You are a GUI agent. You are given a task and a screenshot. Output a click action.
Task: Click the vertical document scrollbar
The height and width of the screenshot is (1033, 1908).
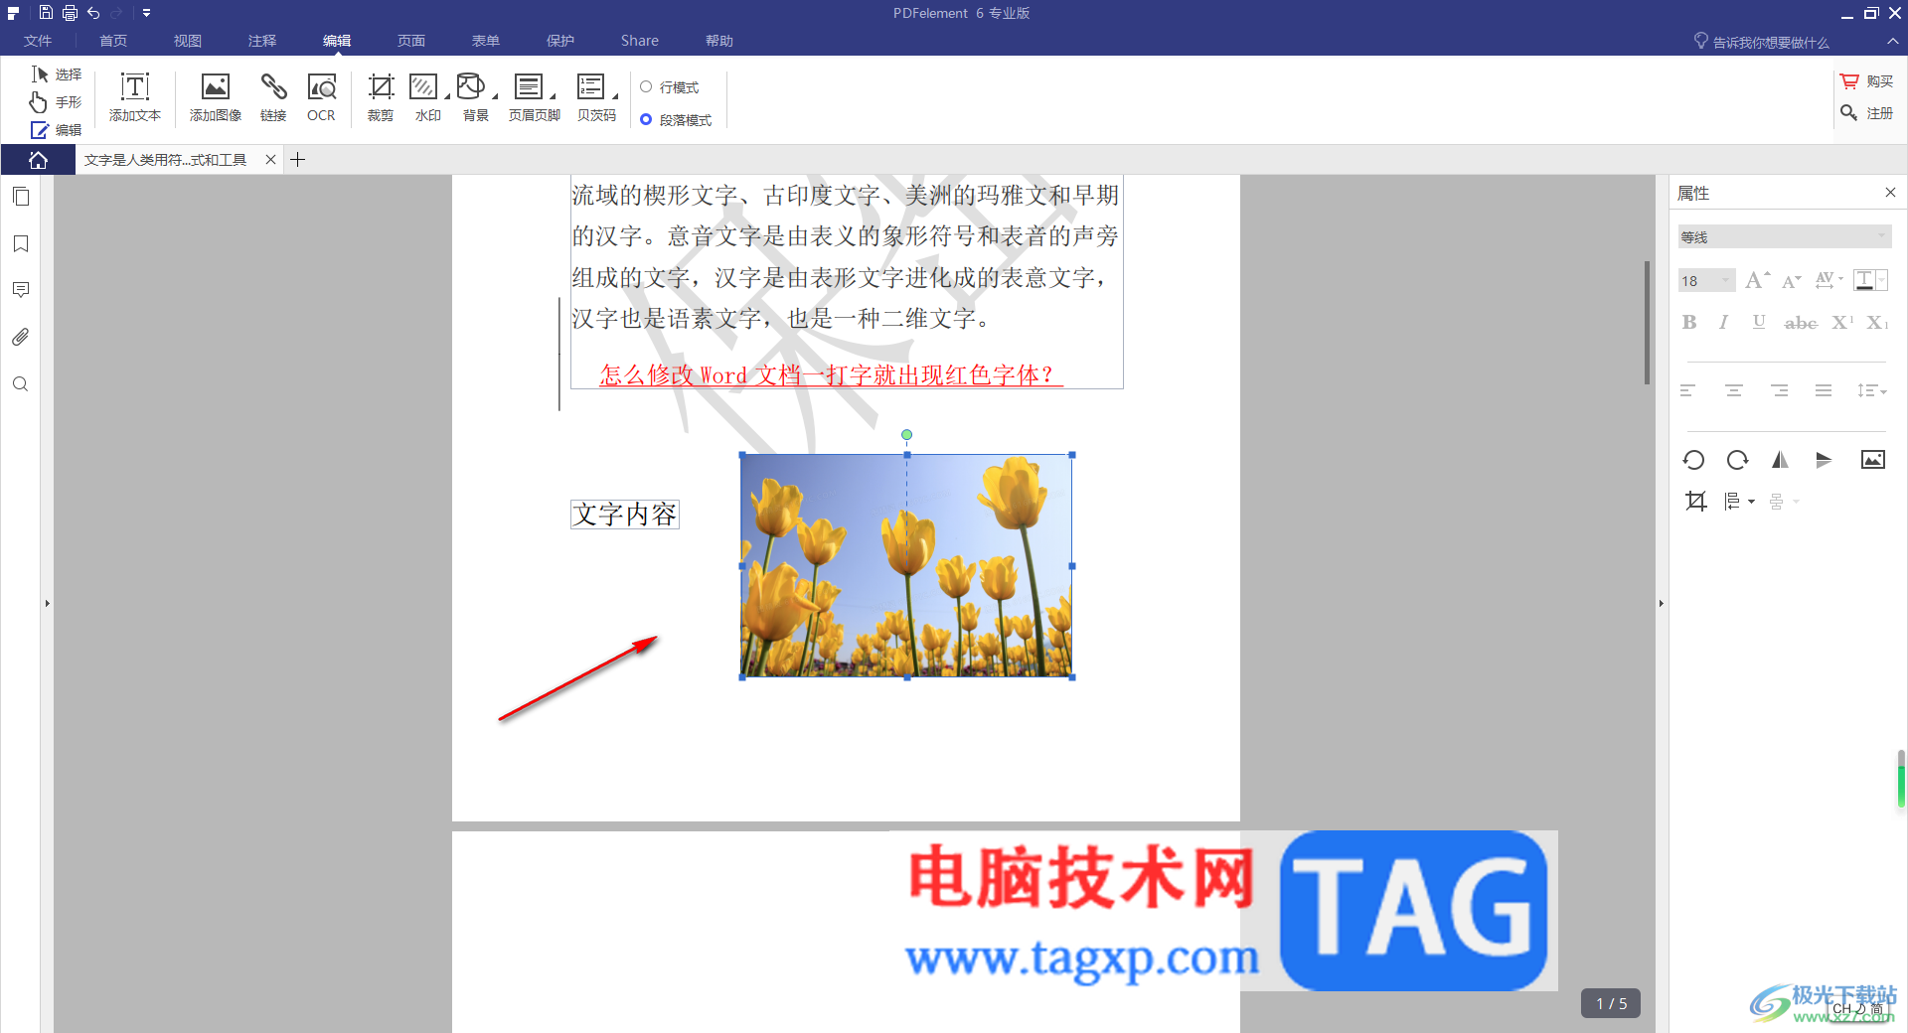[1647, 322]
